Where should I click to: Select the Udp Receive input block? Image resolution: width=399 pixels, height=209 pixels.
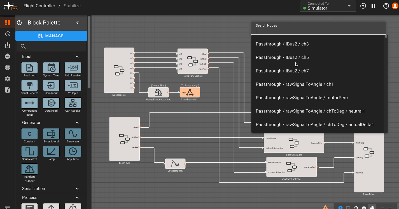(73, 68)
